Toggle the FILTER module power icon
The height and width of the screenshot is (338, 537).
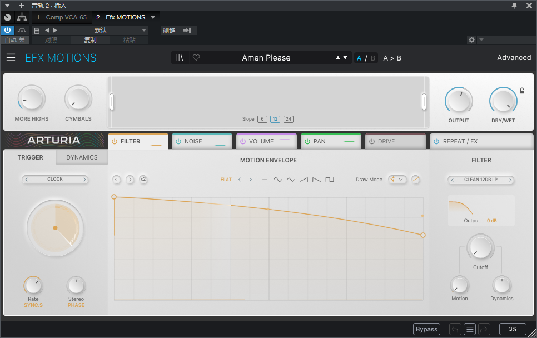115,141
